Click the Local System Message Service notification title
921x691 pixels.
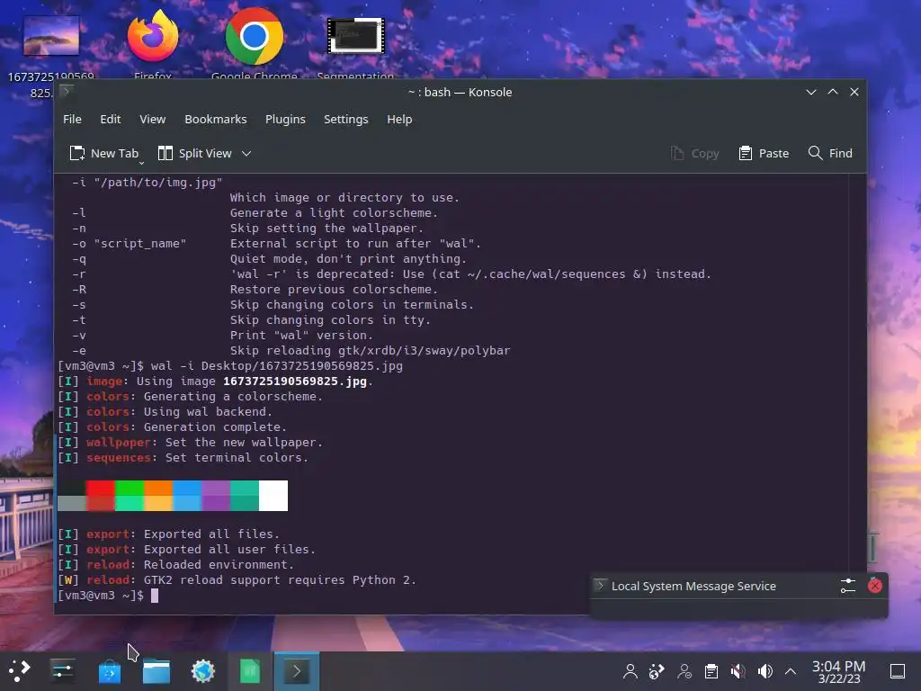[x=693, y=587]
